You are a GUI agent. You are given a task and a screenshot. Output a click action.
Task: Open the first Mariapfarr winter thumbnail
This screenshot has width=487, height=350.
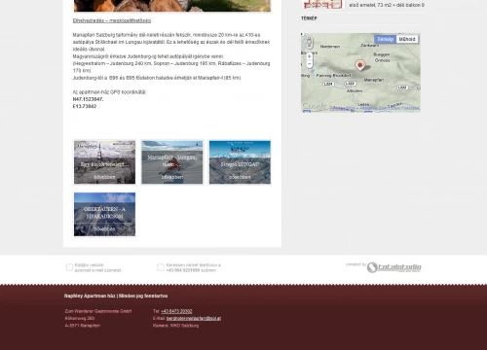pyautogui.click(x=104, y=162)
